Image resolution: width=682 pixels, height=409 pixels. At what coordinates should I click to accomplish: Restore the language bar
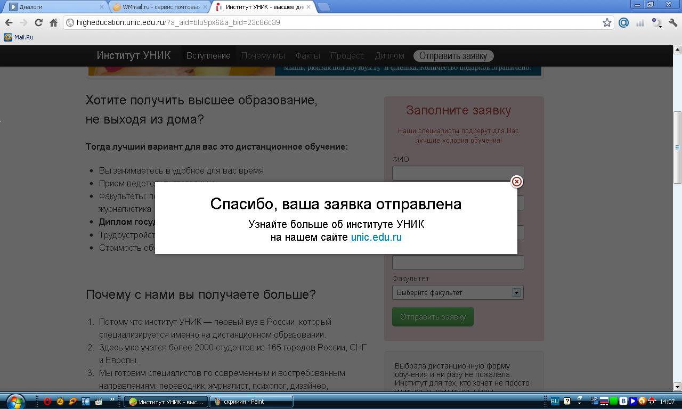click(580, 398)
